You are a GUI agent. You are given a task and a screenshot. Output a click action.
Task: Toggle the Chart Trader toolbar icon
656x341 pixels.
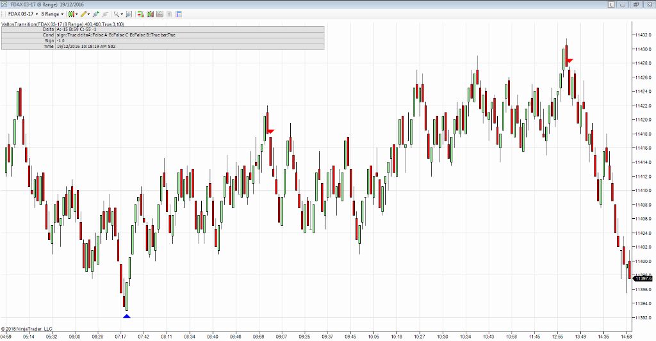pos(160,13)
